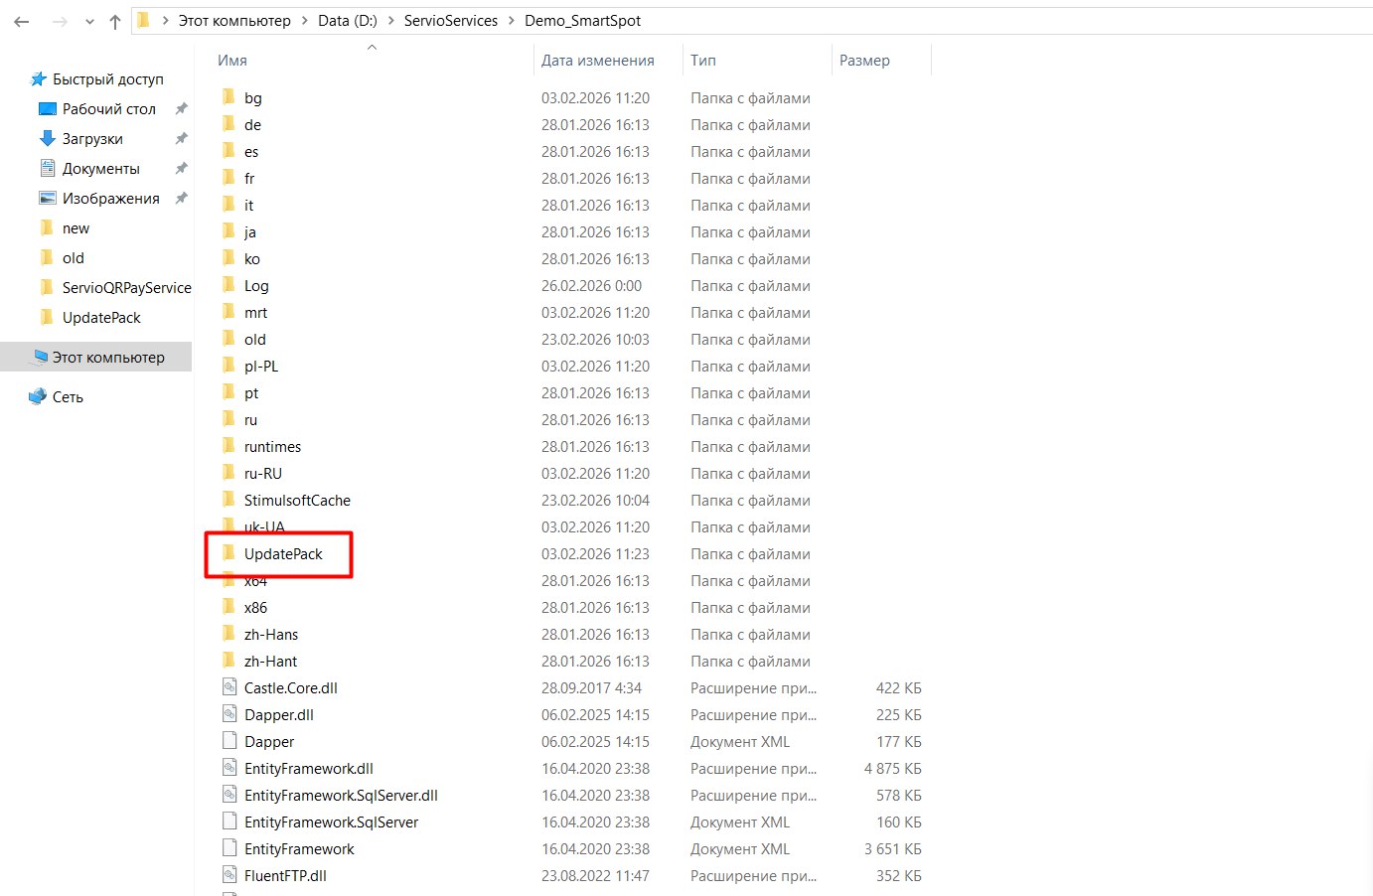The width and height of the screenshot is (1373, 896).
Task: Click the Сеть network icon in sidebar
Action: 39,396
